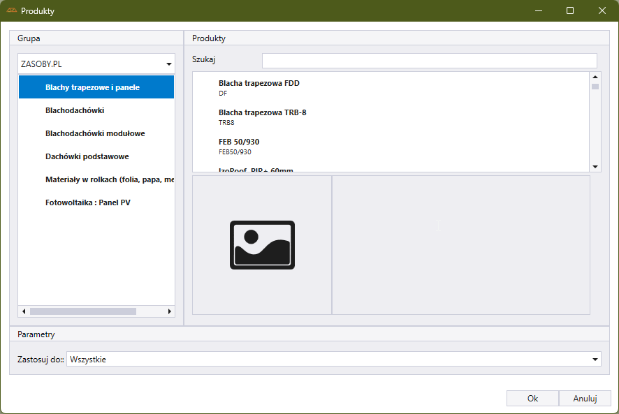Pick product Blacha trapezowa FDD
This screenshot has width=619, height=414.
tap(258, 87)
